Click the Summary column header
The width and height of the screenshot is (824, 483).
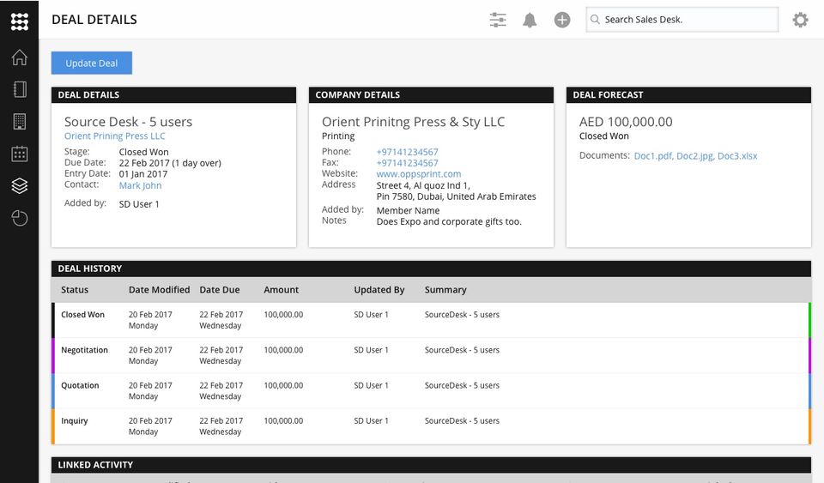[445, 290]
